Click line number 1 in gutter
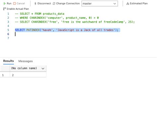The width and height of the screenshot is (157, 127). tap(8, 14)
